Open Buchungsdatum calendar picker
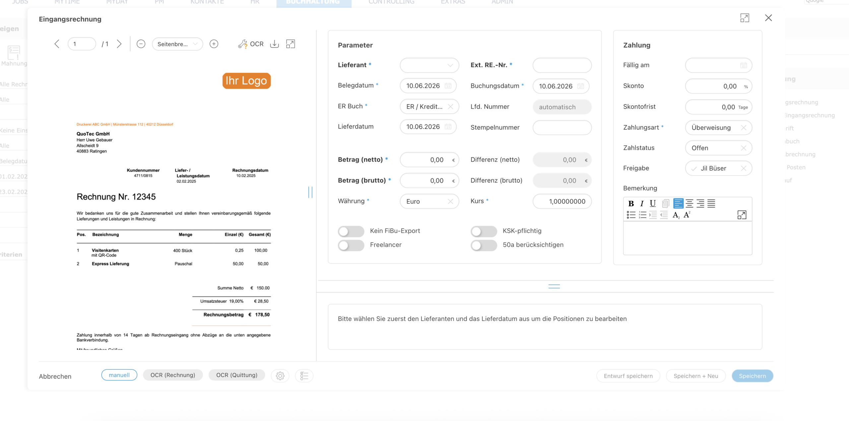 (x=581, y=86)
